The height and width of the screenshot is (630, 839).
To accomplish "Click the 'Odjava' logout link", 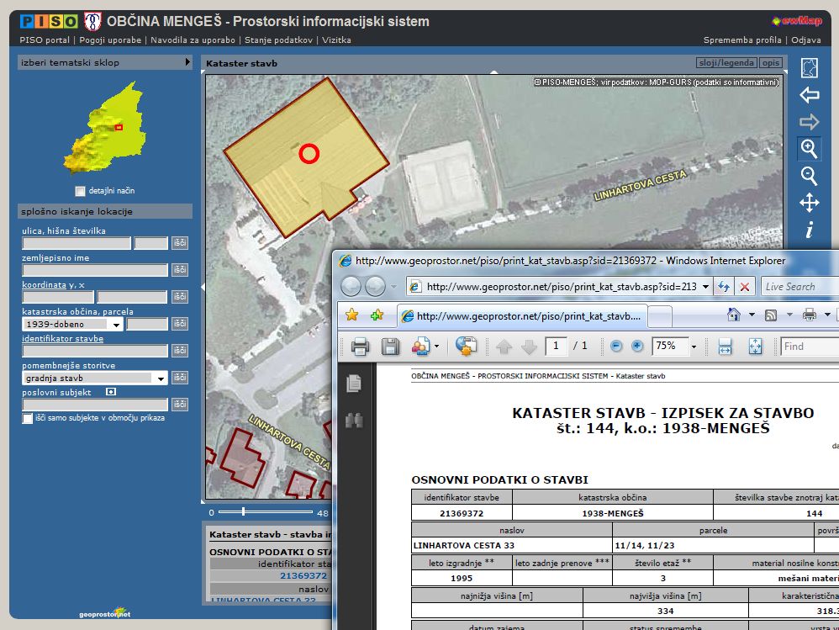I will pyautogui.click(x=806, y=40).
